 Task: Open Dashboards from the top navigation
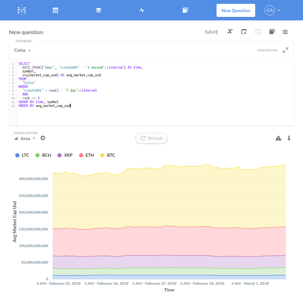[55, 10]
